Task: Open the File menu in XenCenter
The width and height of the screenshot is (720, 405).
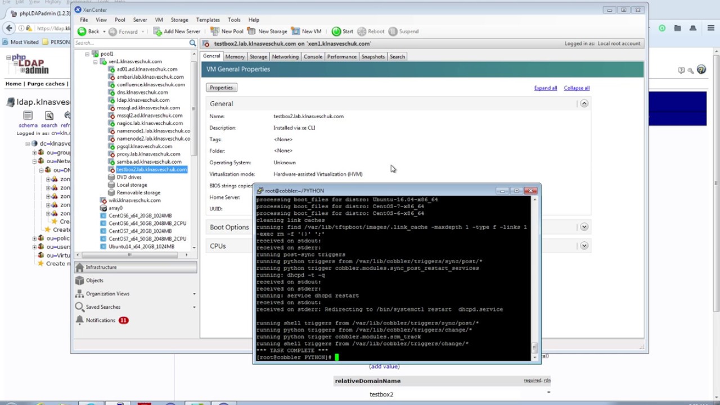Action: pos(84,20)
